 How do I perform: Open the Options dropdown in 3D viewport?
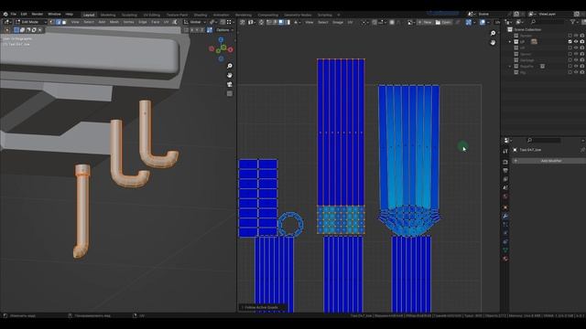(x=224, y=30)
